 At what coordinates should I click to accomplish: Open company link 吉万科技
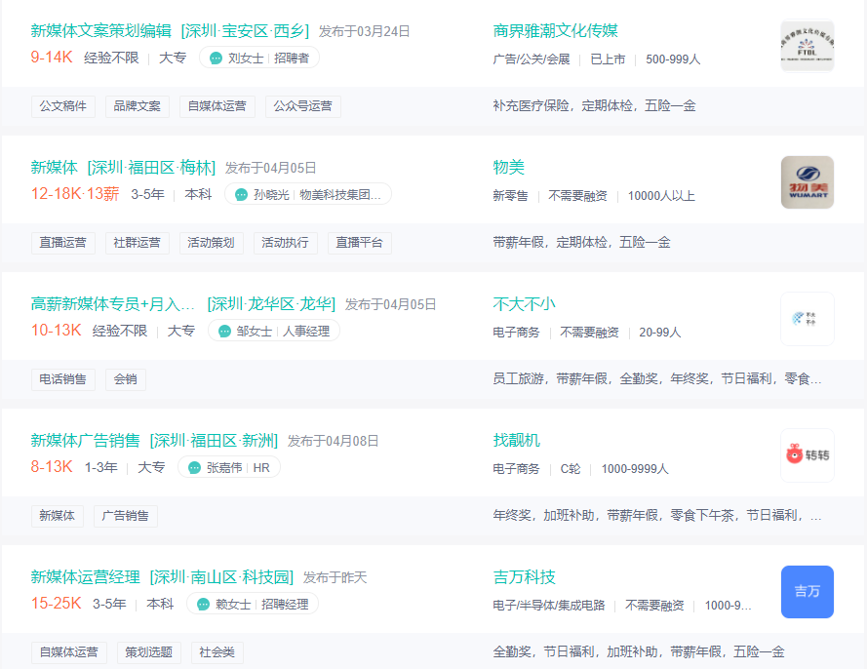(x=524, y=577)
